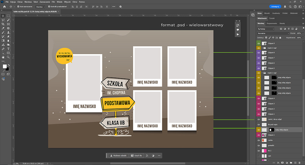This screenshot has height=165, width=305.
Task: Open the Home screen icon
Action: [4, 7]
